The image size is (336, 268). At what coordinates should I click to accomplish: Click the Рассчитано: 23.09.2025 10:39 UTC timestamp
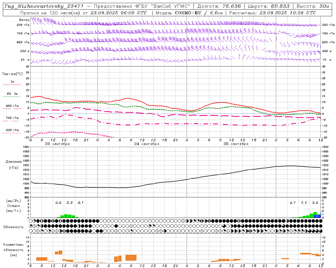(x=272, y=13)
